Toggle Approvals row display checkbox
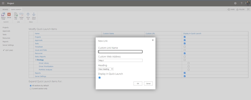251x100 pixels. coord(185,40)
